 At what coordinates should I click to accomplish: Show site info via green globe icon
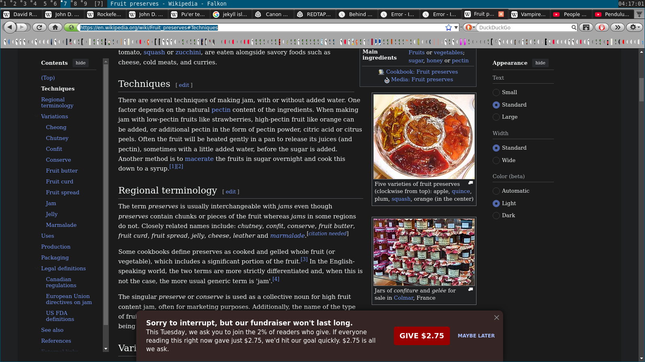point(71,27)
